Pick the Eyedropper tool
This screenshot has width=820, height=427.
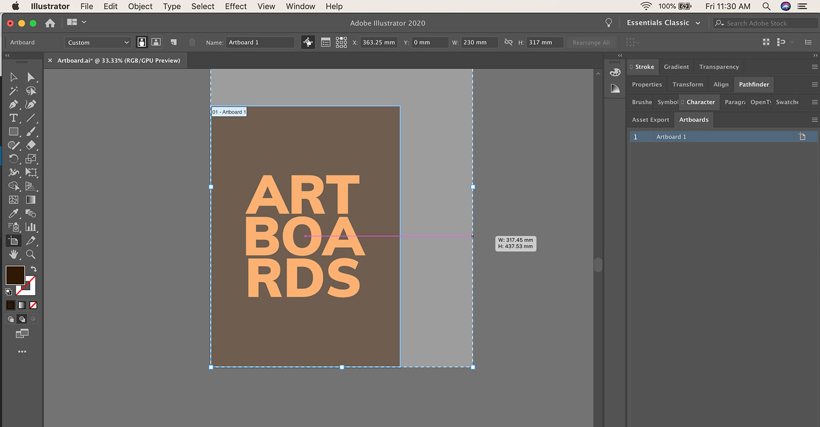tap(13, 214)
